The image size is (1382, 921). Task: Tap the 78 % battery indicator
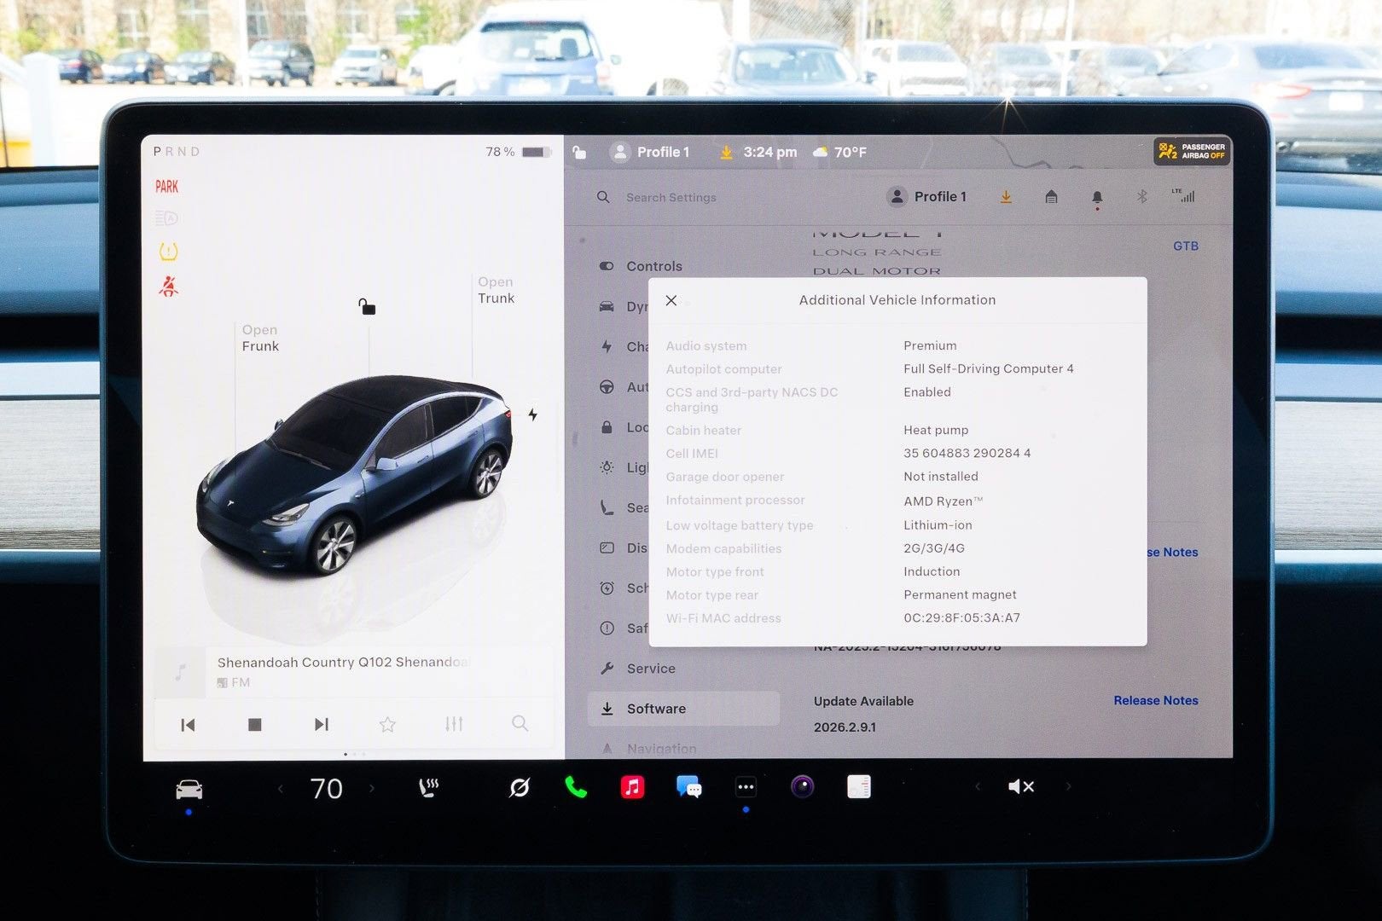click(517, 152)
